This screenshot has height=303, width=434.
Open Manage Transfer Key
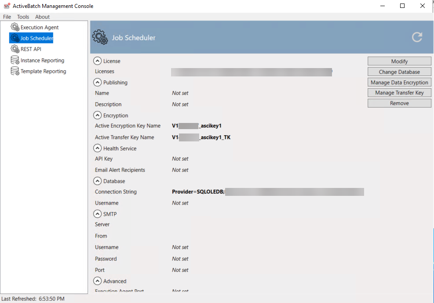coord(399,93)
